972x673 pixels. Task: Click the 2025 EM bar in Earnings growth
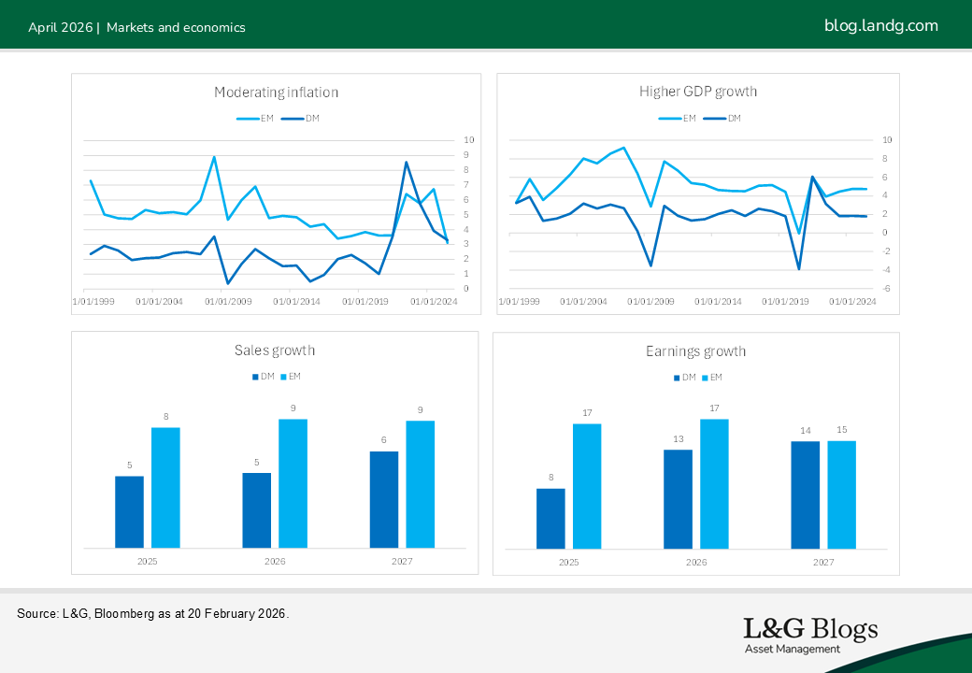[x=587, y=486]
